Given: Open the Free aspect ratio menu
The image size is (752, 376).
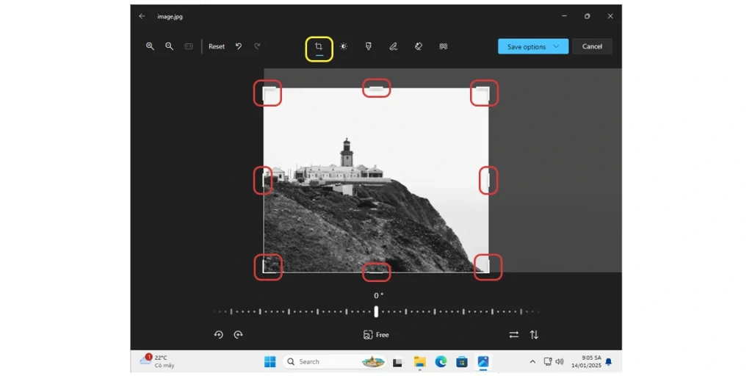Looking at the screenshot, I should point(376,335).
